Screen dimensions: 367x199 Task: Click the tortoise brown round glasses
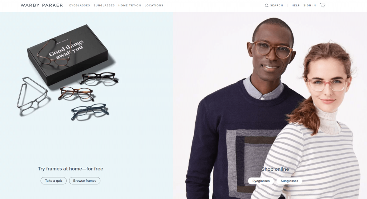coord(77,94)
